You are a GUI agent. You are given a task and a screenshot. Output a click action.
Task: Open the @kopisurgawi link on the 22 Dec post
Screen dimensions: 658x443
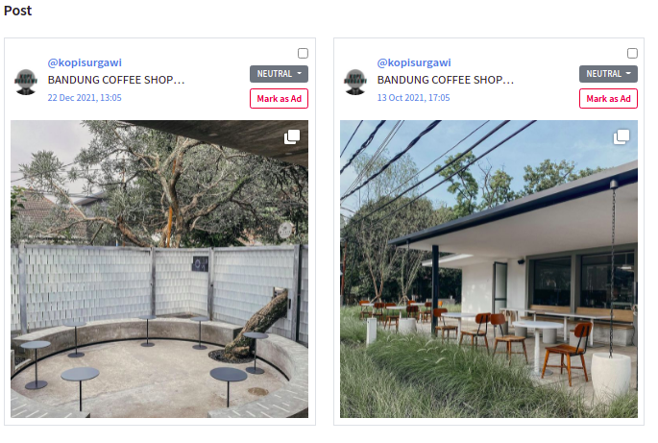[85, 62]
